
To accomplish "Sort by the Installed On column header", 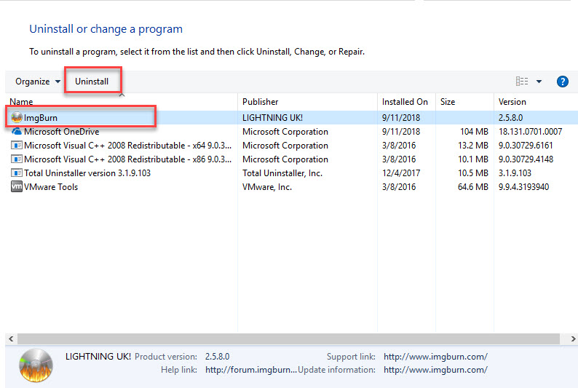I will (x=405, y=102).
